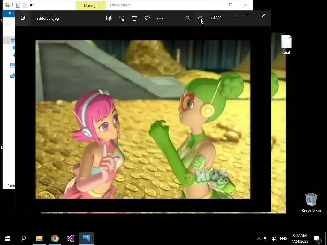Click the Back arrow in File Explorer
This screenshot has width=327, height=245.
point(9,24)
